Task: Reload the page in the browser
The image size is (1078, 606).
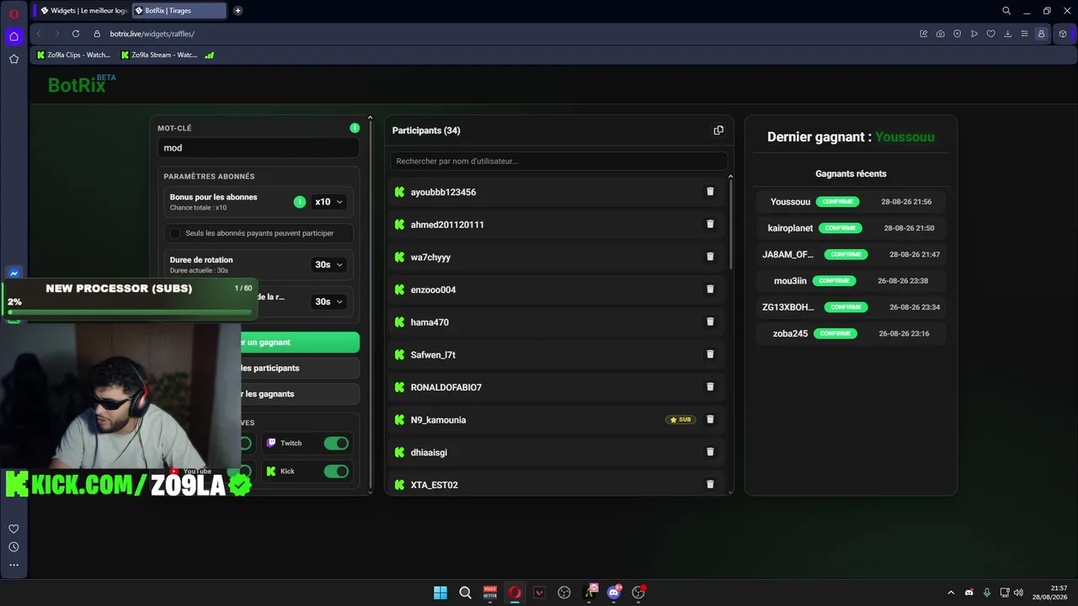Action: 76,34
